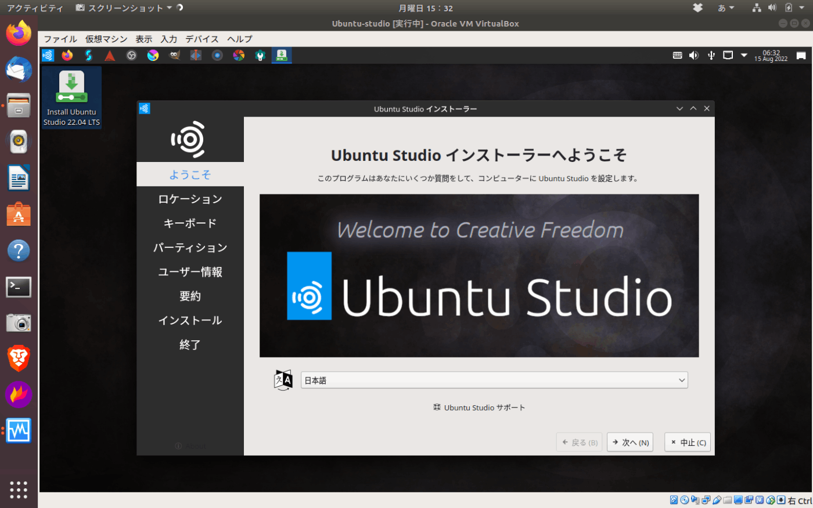The image size is (813, 508).
Task: Open the Ubuntu Studio サポート link
Action: click(479, 408)
